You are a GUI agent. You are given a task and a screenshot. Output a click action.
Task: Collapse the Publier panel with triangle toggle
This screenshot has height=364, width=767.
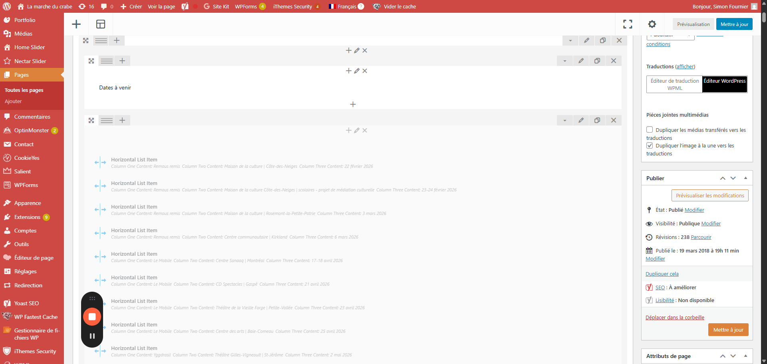[745, 178]
